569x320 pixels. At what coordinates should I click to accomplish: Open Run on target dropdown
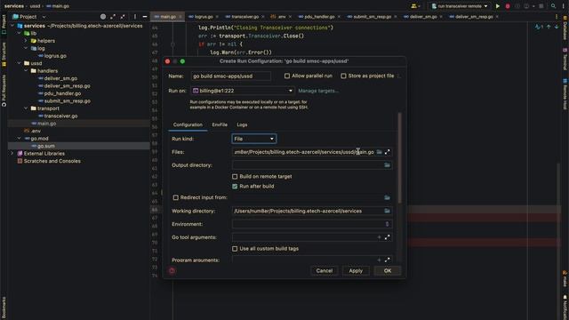(243, 91)
